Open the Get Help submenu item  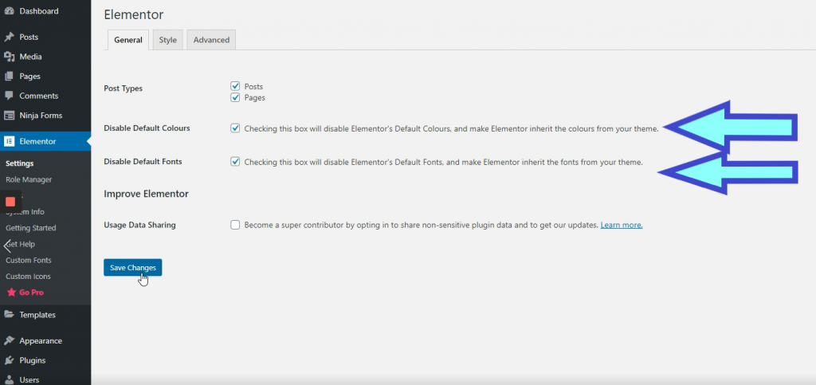[21, 244]
